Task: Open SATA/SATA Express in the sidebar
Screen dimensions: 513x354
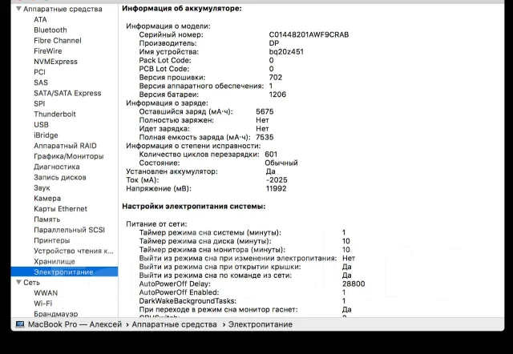Action: click(x=67, y=93)
